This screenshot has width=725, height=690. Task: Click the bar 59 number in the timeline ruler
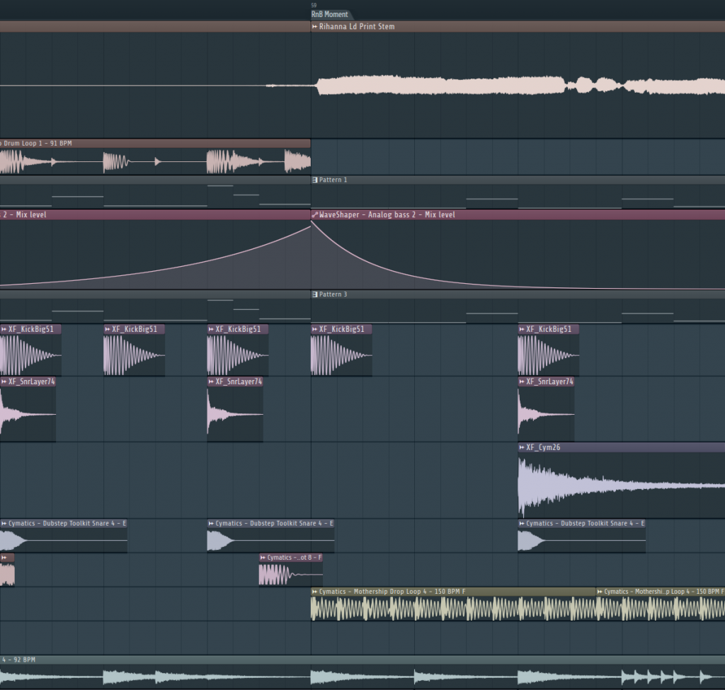(314, 5)
